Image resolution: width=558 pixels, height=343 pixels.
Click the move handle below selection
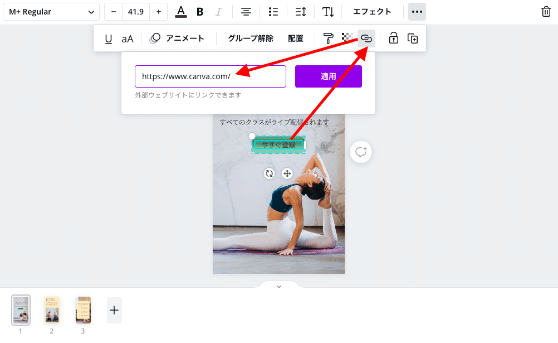pos(287,173)
